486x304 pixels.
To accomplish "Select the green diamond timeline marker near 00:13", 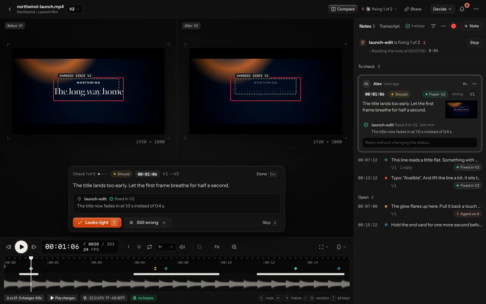I will [296, 268].
